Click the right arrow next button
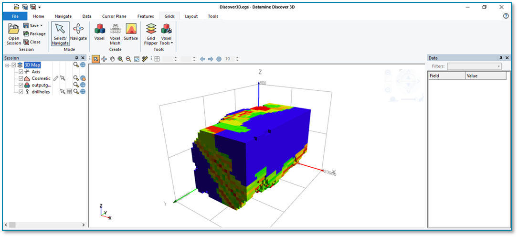The image size is (518, 237). (x=211, y=59)
